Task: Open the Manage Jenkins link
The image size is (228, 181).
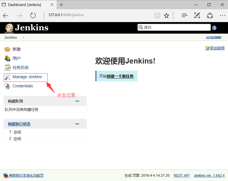Action: (27, 77)
